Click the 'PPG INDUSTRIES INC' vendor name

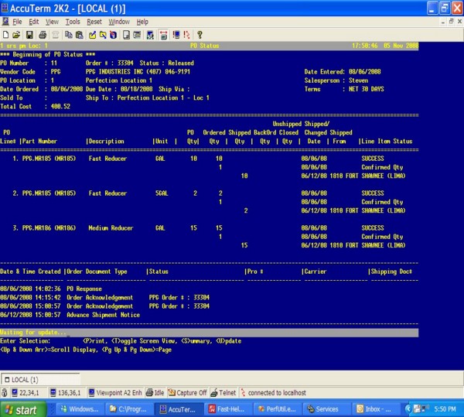point(114,72)
